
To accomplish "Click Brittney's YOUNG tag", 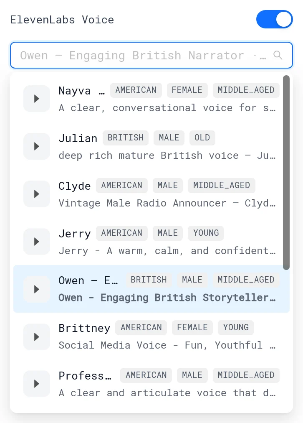I will pyautogui.click(x=236, y=328).
